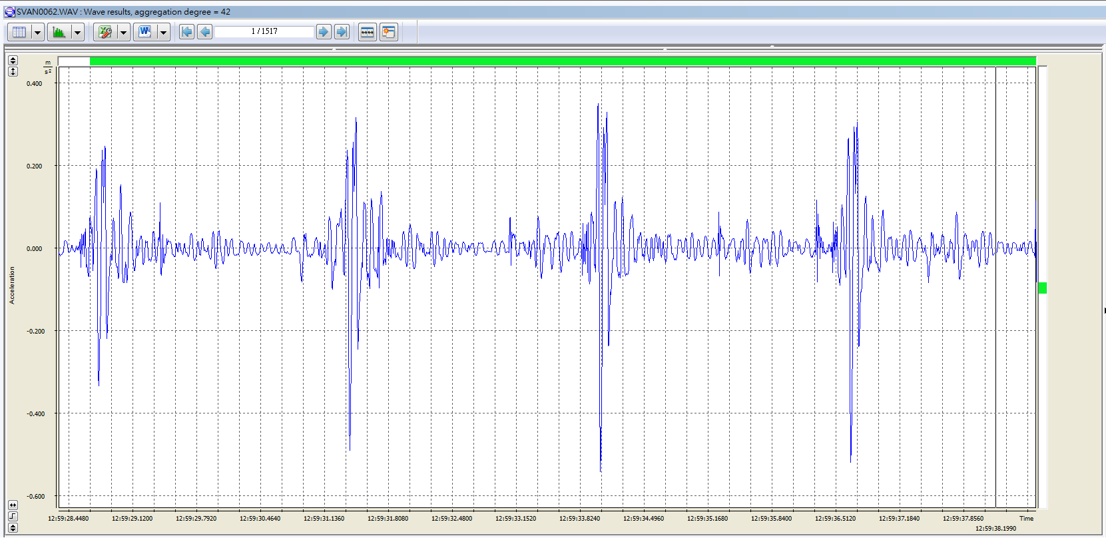Click the 0.000 y-axis value

click(x=34, y=249)
